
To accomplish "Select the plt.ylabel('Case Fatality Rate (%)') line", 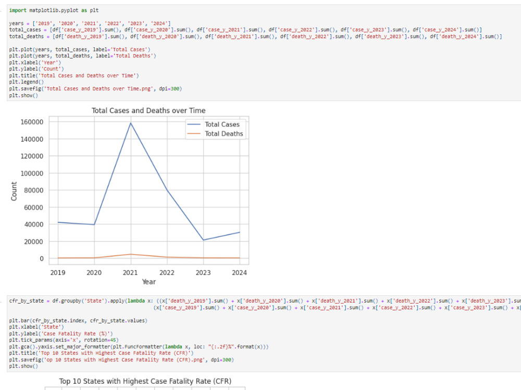I will 61,334.
